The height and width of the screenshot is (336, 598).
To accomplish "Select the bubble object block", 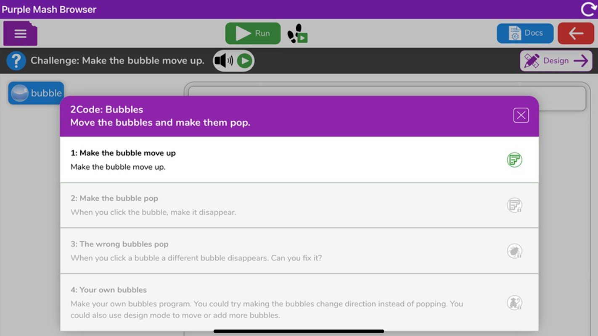I will tap(36, 93).
